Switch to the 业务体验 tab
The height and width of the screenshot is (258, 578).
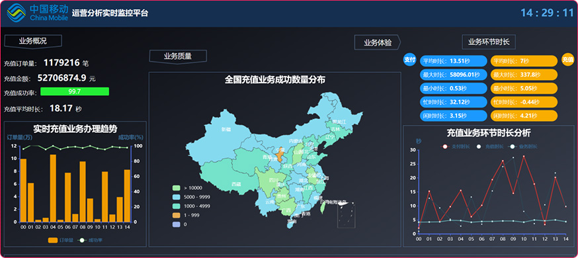[x=378, y=42]
